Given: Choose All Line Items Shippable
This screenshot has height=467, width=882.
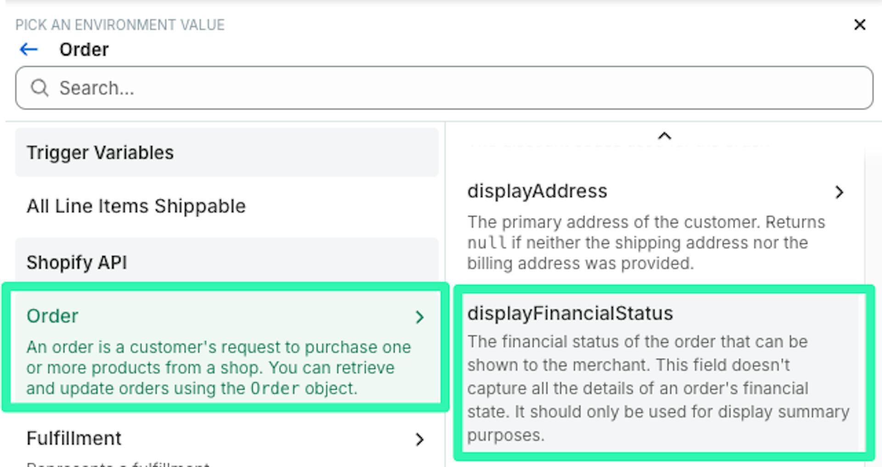Looking at the screenshot, I should [x=136, y=206].
